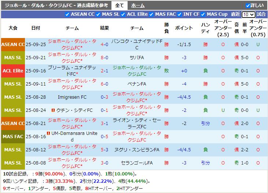Screen dimensions: 268x193
Task: Click the 結果 column header
Action: [x=104, y=28]
